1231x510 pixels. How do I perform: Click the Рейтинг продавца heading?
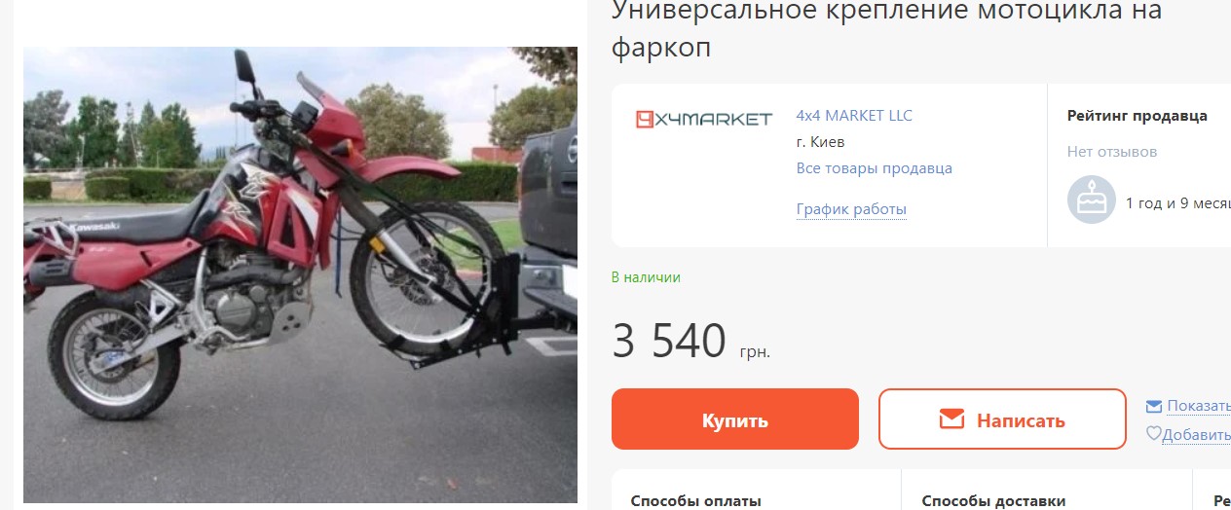[1137, 116]
